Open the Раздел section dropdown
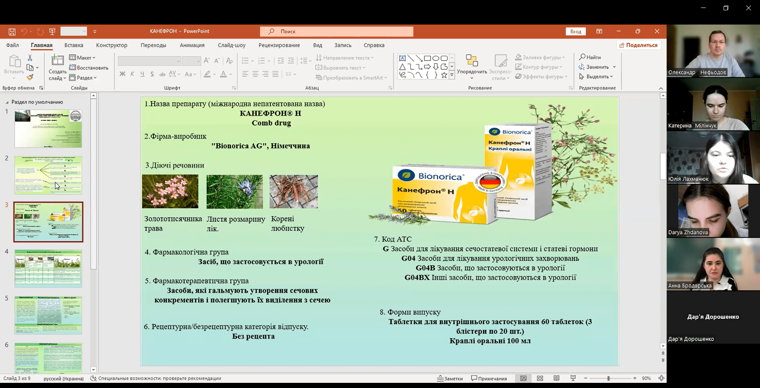The width and height of the screenshot is (760, 388). pyautogui.click(x=83, y=78)
